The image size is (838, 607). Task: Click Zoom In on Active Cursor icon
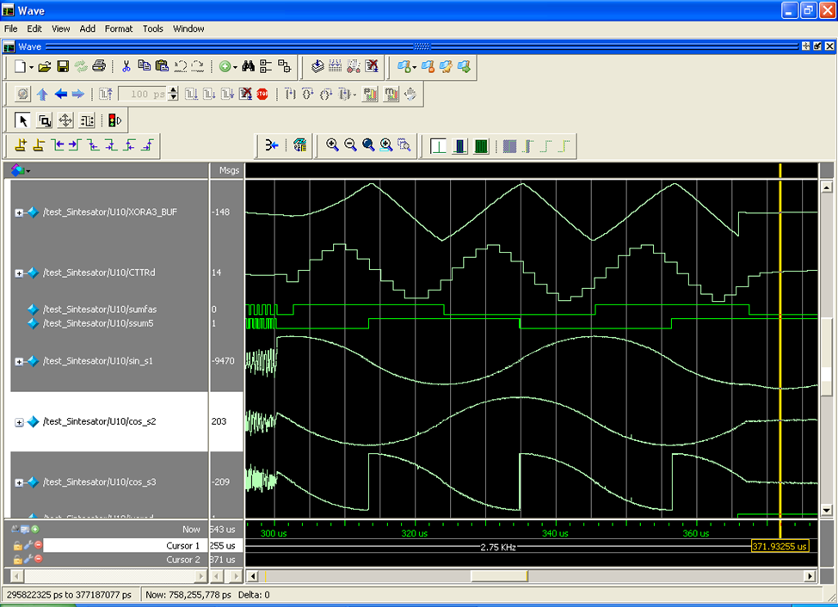tap(386, 145)
